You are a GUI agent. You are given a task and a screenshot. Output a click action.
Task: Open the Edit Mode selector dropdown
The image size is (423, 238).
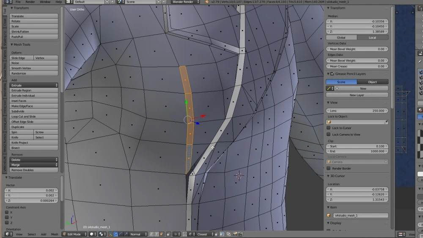pyautogui.click(x=74, y=234)
